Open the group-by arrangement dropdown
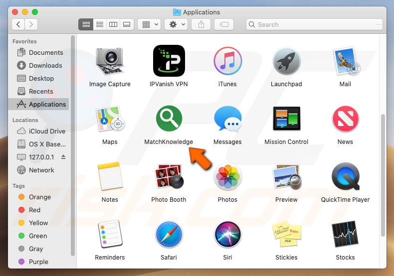Screen dimensions: 394x276 click(149, 24)
